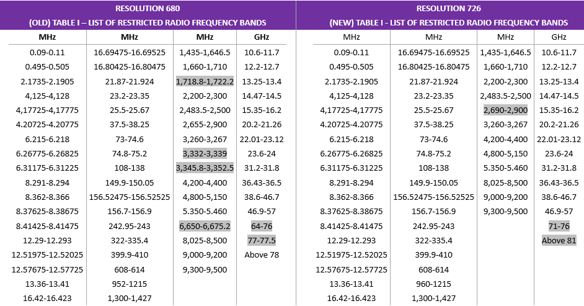Select highlighted cell 2,690-2,900

[x=505, y=110]
